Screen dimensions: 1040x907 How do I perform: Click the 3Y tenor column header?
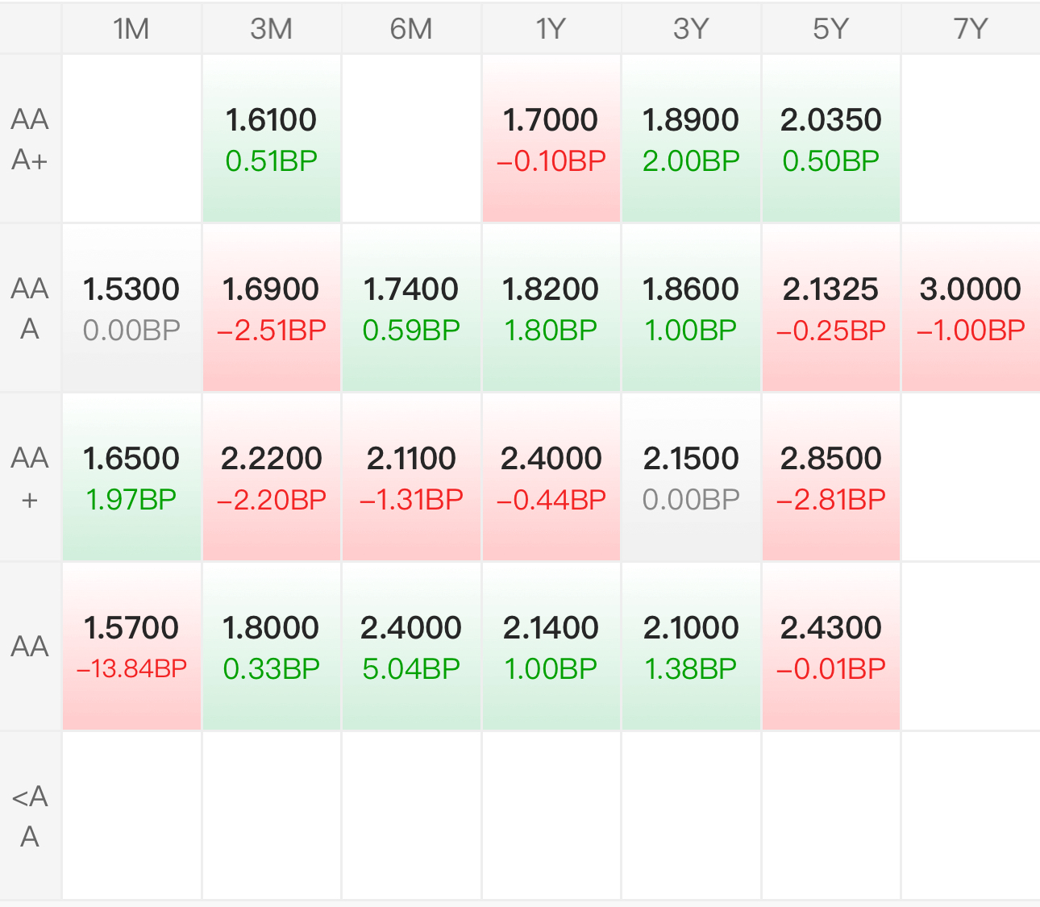(x=691, y=29)
